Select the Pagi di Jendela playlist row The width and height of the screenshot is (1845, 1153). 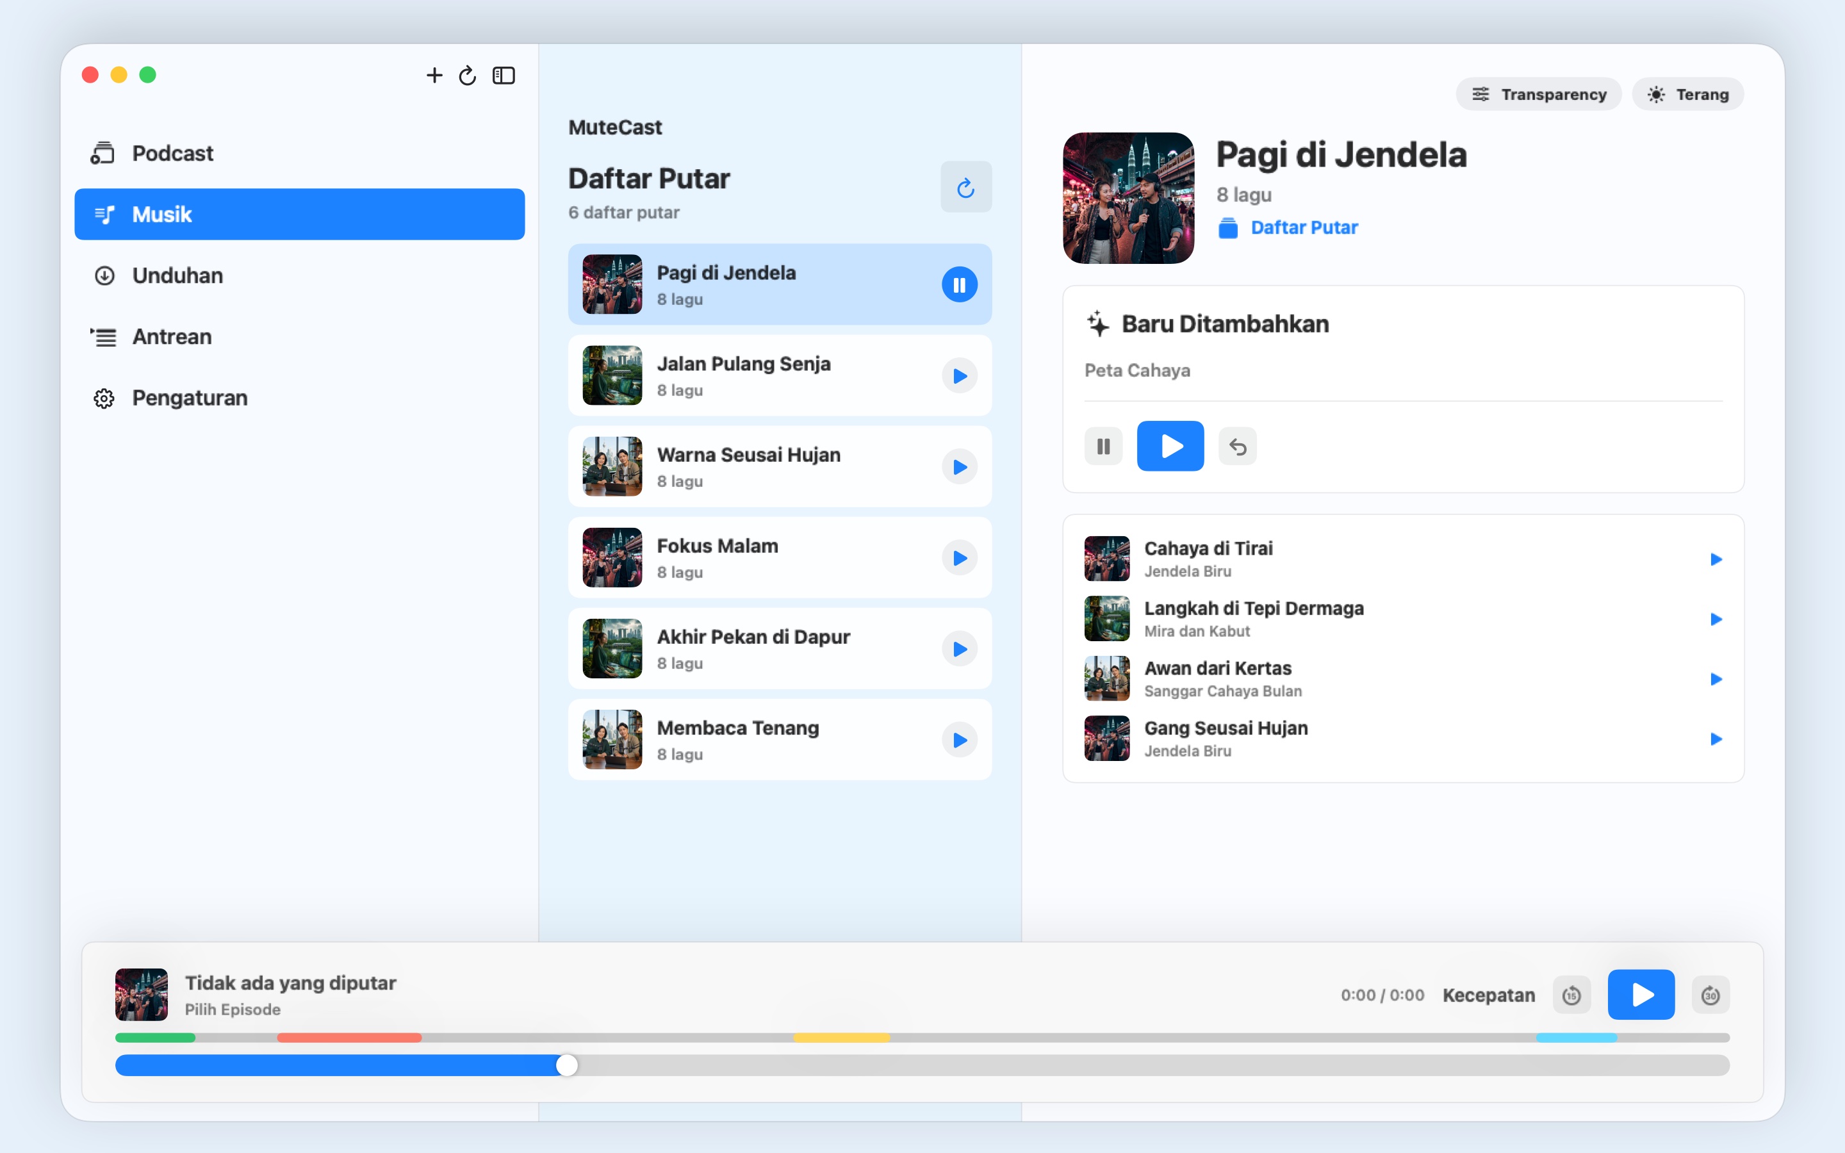point(780,284)
